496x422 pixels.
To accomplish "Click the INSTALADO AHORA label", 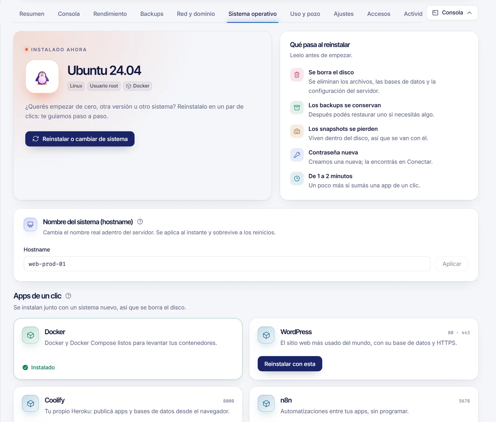I will [x=59, y=50].
